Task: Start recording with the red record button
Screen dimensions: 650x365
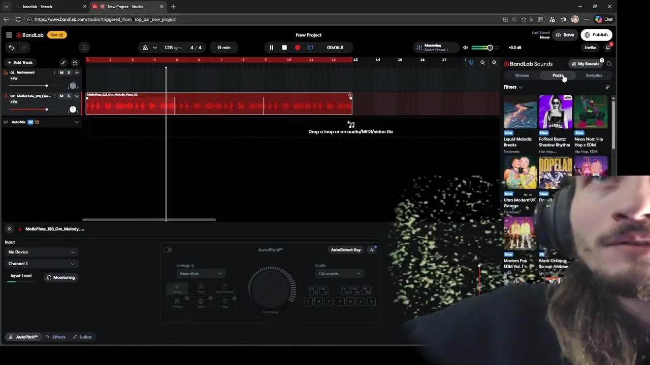Action: 298,48
